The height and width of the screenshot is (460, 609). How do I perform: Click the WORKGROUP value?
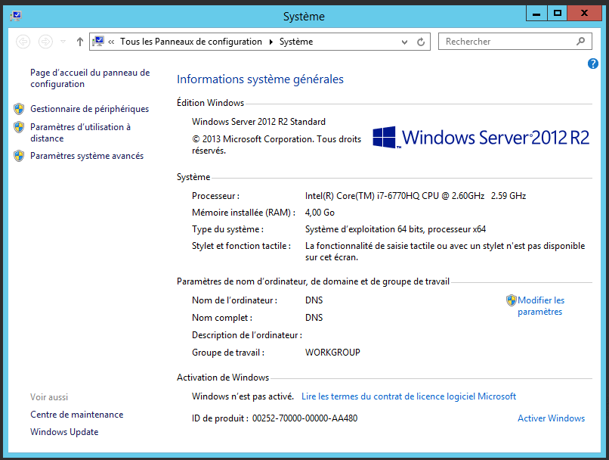[x=332, y=353]
